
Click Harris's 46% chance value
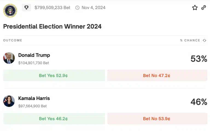(199, 102)
